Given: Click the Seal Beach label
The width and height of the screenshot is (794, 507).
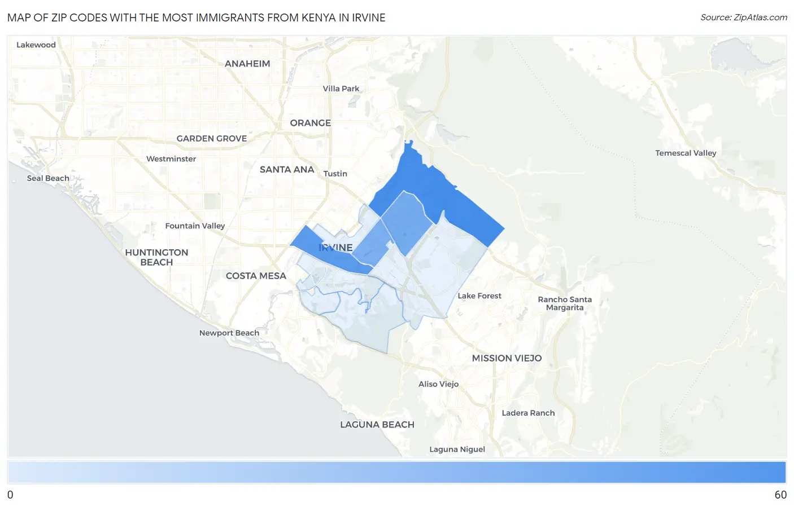Looking at the screenshot, I should point(48,178).
